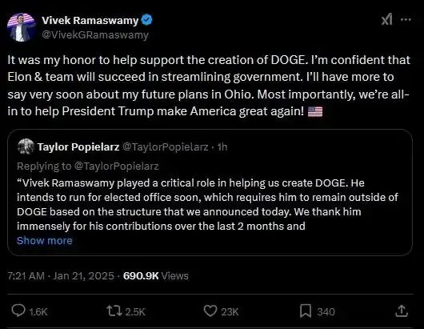Open the quoted tweet text body

click(x=207, y=205)
